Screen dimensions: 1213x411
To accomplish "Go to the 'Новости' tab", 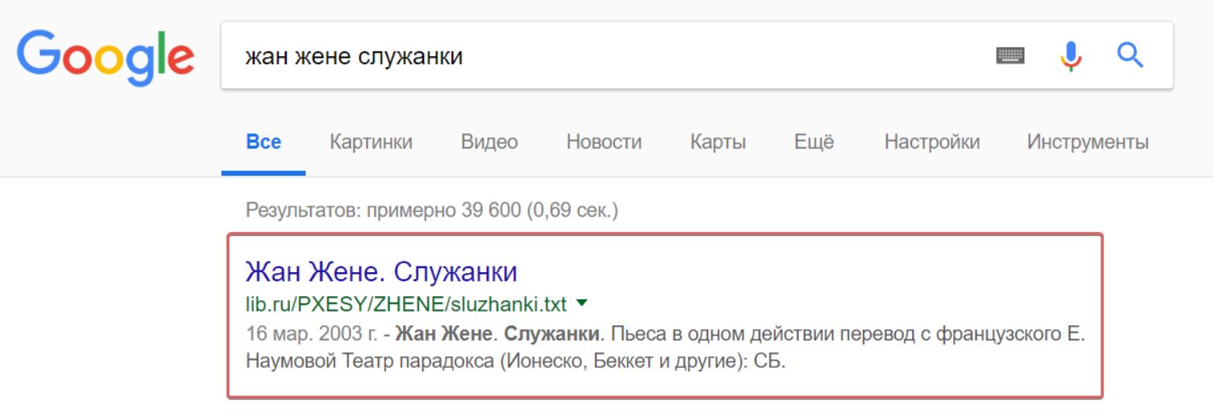I will pos(604,143).
